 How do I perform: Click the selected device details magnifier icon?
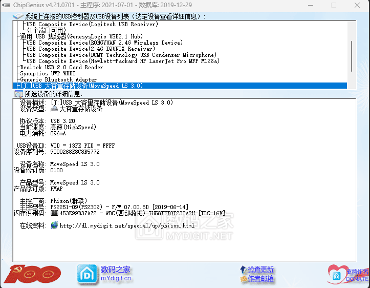click(x=18, y=94)
